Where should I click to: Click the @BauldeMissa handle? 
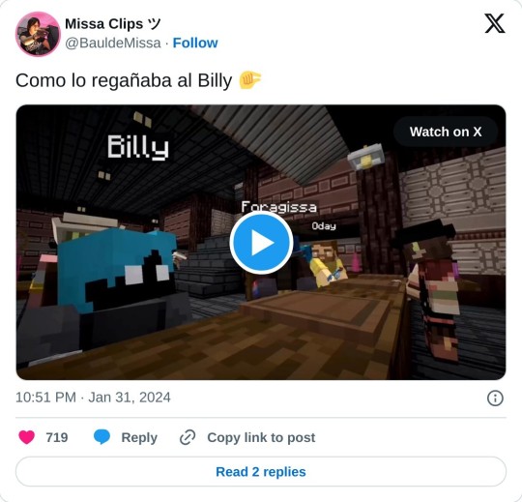[113, 43]
